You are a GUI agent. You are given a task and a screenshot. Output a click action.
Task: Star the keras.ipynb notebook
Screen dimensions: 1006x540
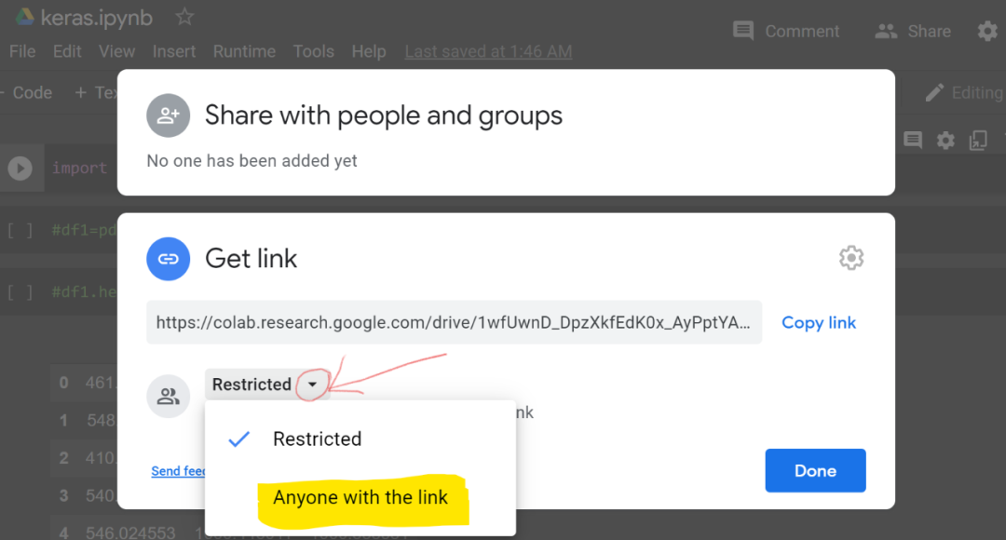[x=184, y=17]
